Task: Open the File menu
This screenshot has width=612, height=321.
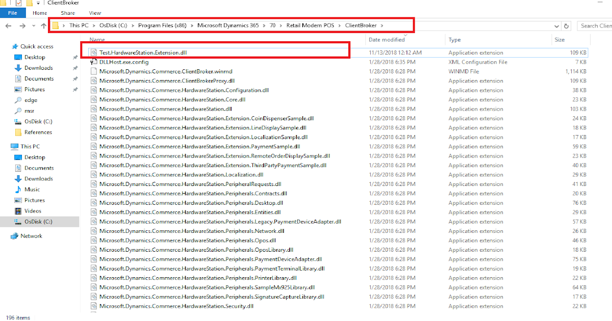Action: pyautogui.click(x=13, y=13)
